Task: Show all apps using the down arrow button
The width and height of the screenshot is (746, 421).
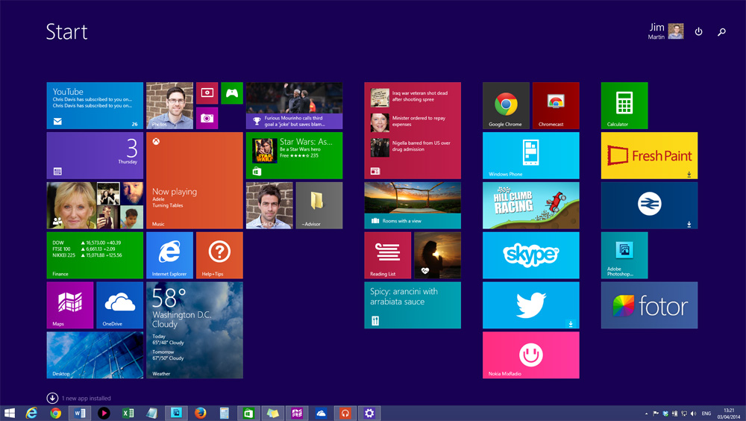Action: tap(52, 398)
